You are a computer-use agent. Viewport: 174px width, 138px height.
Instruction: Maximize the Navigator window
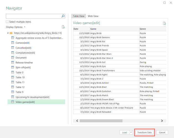(x=165, y=3)
